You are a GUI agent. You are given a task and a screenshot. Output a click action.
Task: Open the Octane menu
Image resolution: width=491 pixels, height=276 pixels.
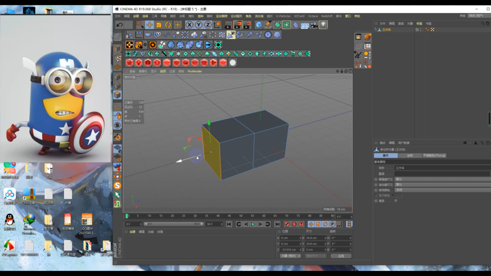coord(313,16)
